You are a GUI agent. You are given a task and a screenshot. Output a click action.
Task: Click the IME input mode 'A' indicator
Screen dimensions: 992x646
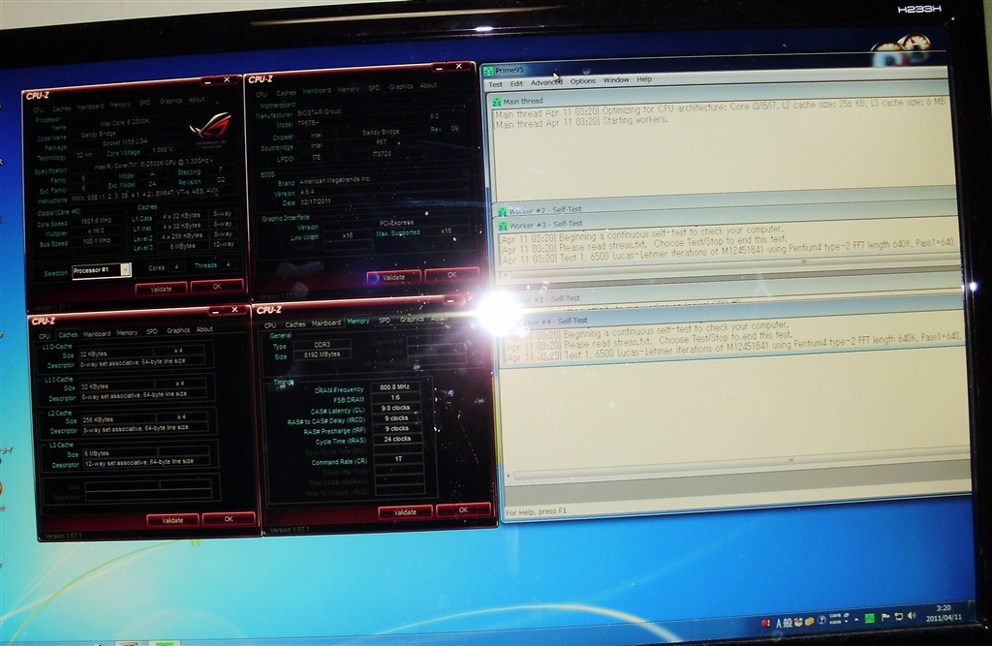[779, 623]
